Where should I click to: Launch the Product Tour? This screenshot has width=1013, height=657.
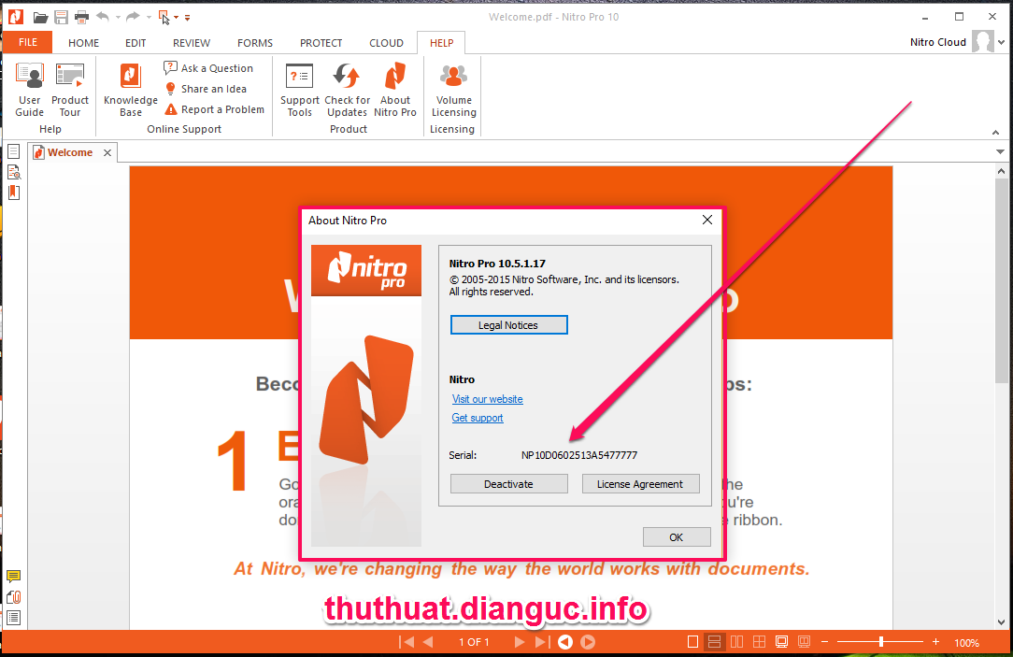click(70, 90)
